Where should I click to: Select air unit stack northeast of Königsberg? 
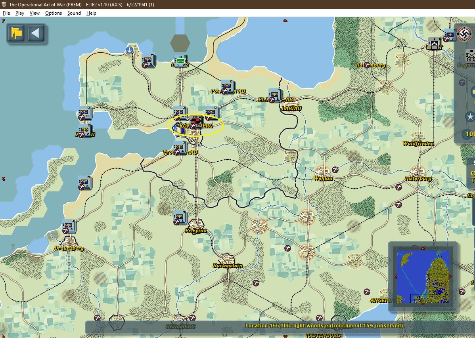tap(211, 113)
